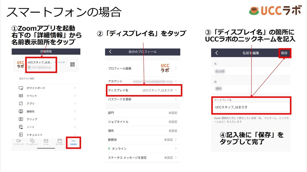Expand the アプリ row chevron
This screenshot has height=172, width=307.
75,104
